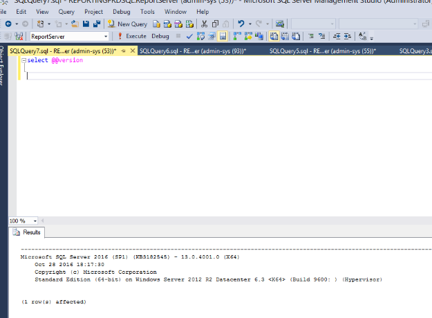Image resolution: width=432 pixels, height=318 pixels.
Task: Open the Activity Monitor icon
Action: (x=280, y=24)
